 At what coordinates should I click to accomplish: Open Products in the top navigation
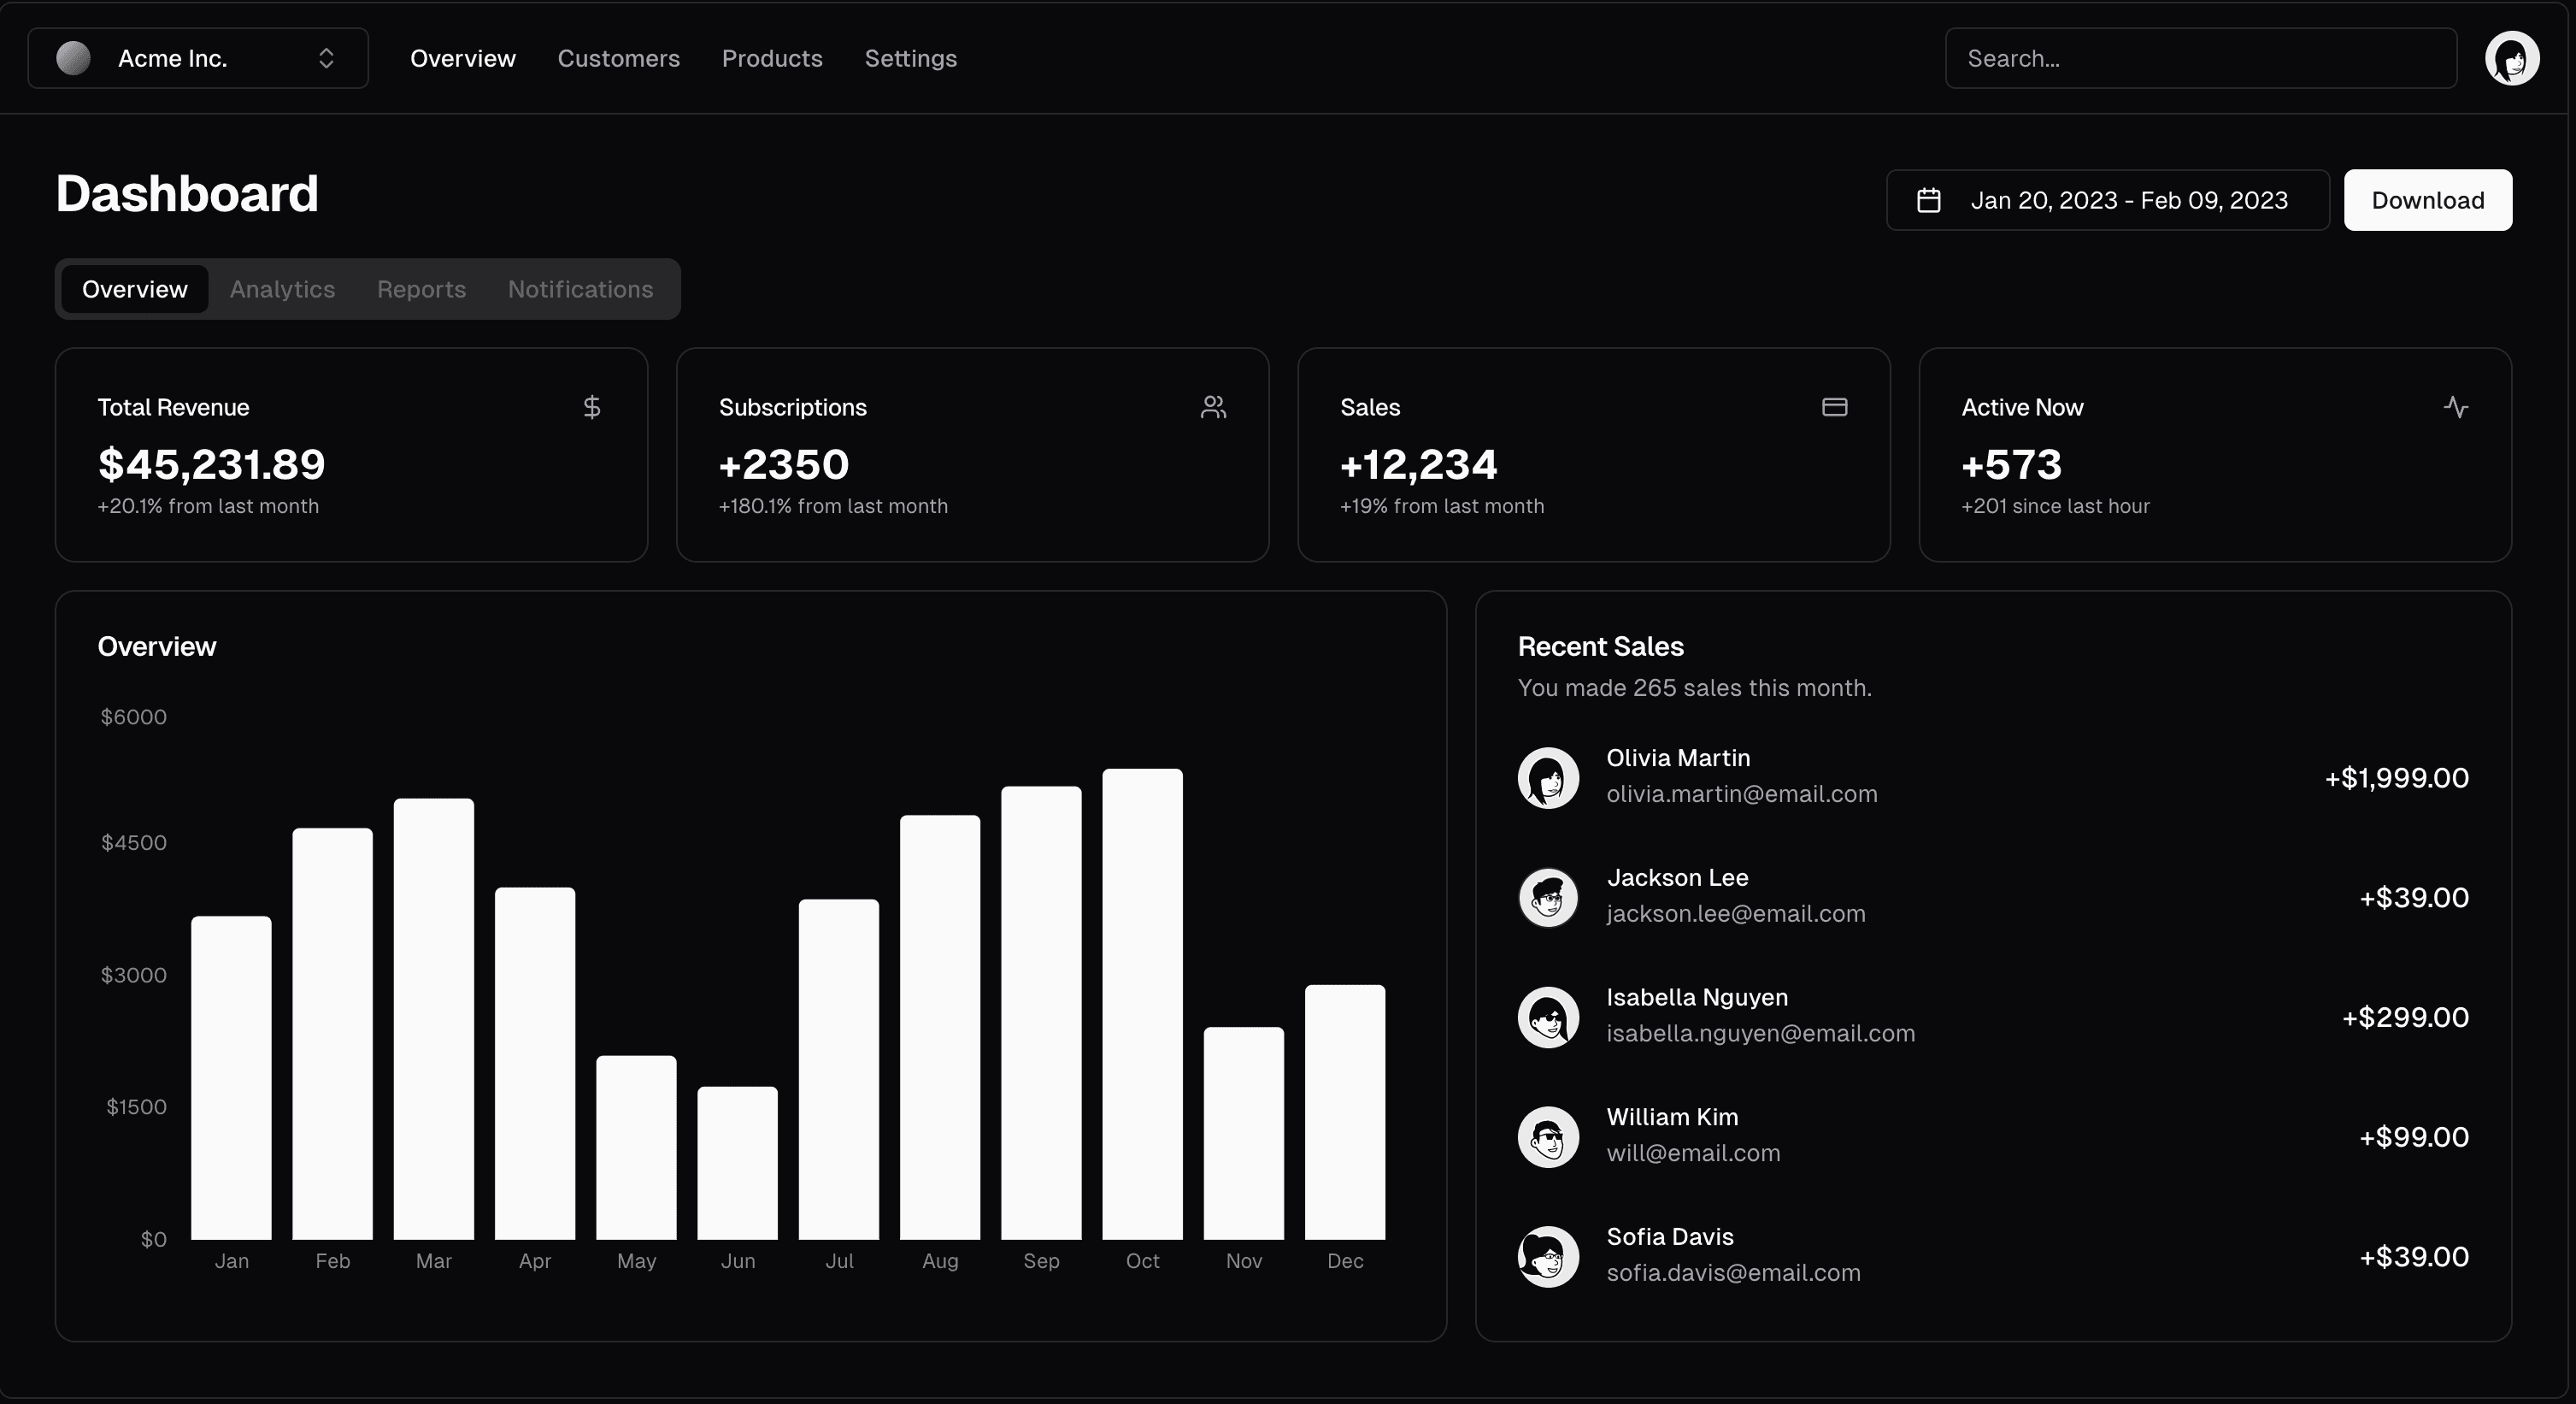pyautogui.click(x=771, y=58)
